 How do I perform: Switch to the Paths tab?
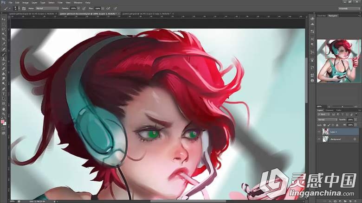pyautogui.click(x=339, y=110)
